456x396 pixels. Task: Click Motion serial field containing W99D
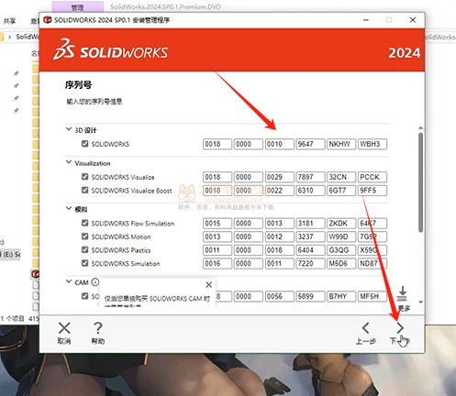pos(341,236)
